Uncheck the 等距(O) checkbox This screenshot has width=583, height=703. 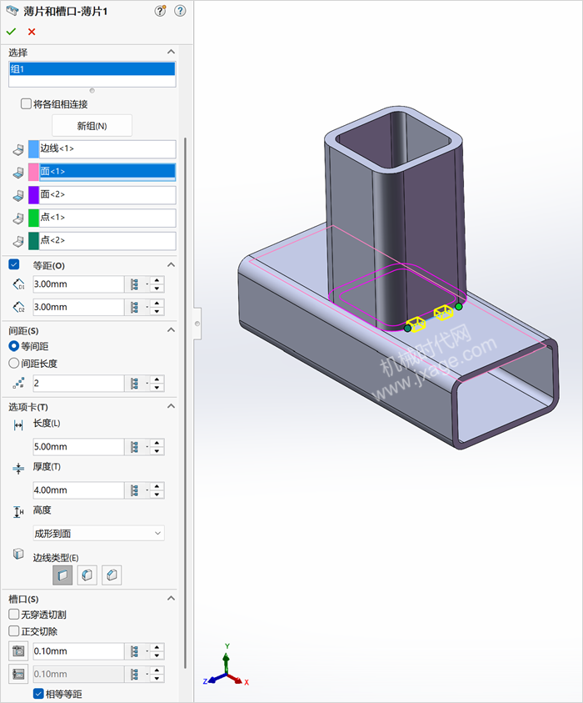(14, 264)
